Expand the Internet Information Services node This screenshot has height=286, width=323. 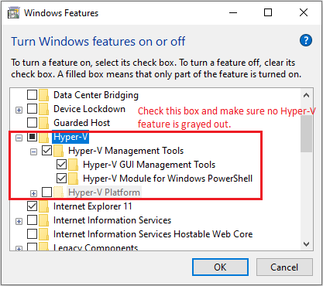pos(19,221)
